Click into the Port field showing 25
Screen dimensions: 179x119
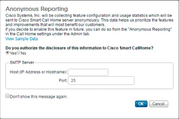tap(101, 81)
